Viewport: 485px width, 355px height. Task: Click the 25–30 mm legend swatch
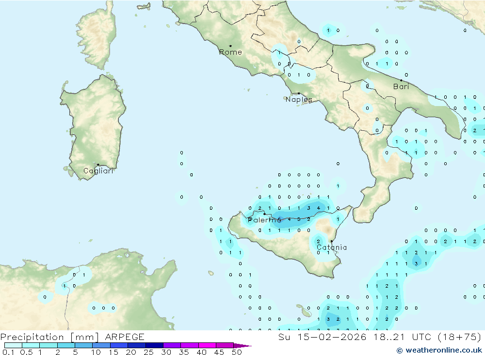coord(154,345)
